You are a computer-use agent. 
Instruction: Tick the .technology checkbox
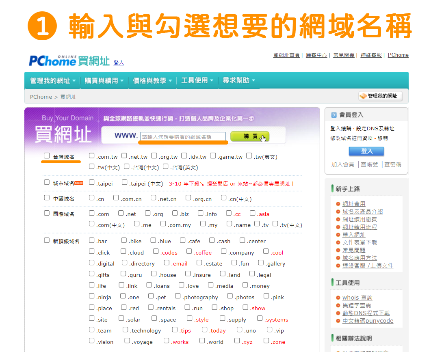(x=126, y=330)
